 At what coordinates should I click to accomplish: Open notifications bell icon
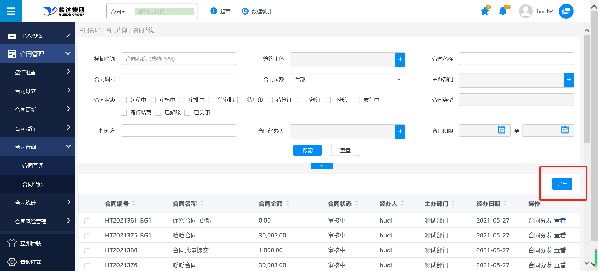click(x=502, y=11)
